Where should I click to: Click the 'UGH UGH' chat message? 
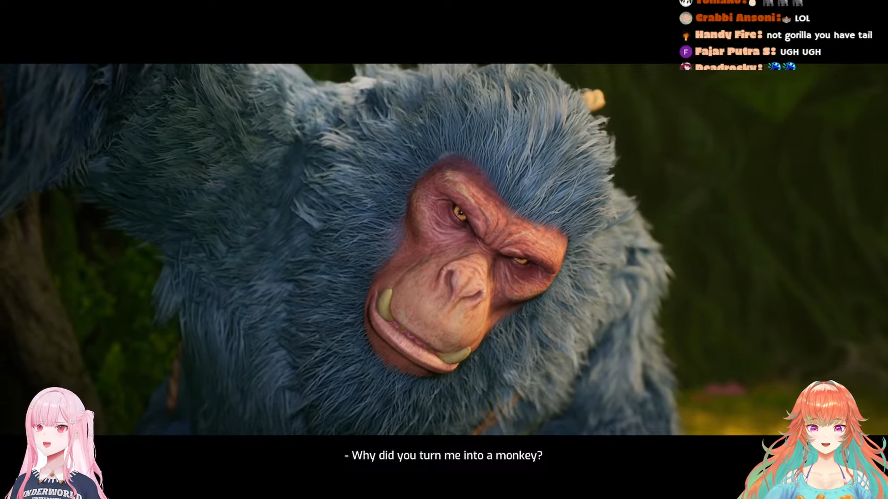point(800,52)
